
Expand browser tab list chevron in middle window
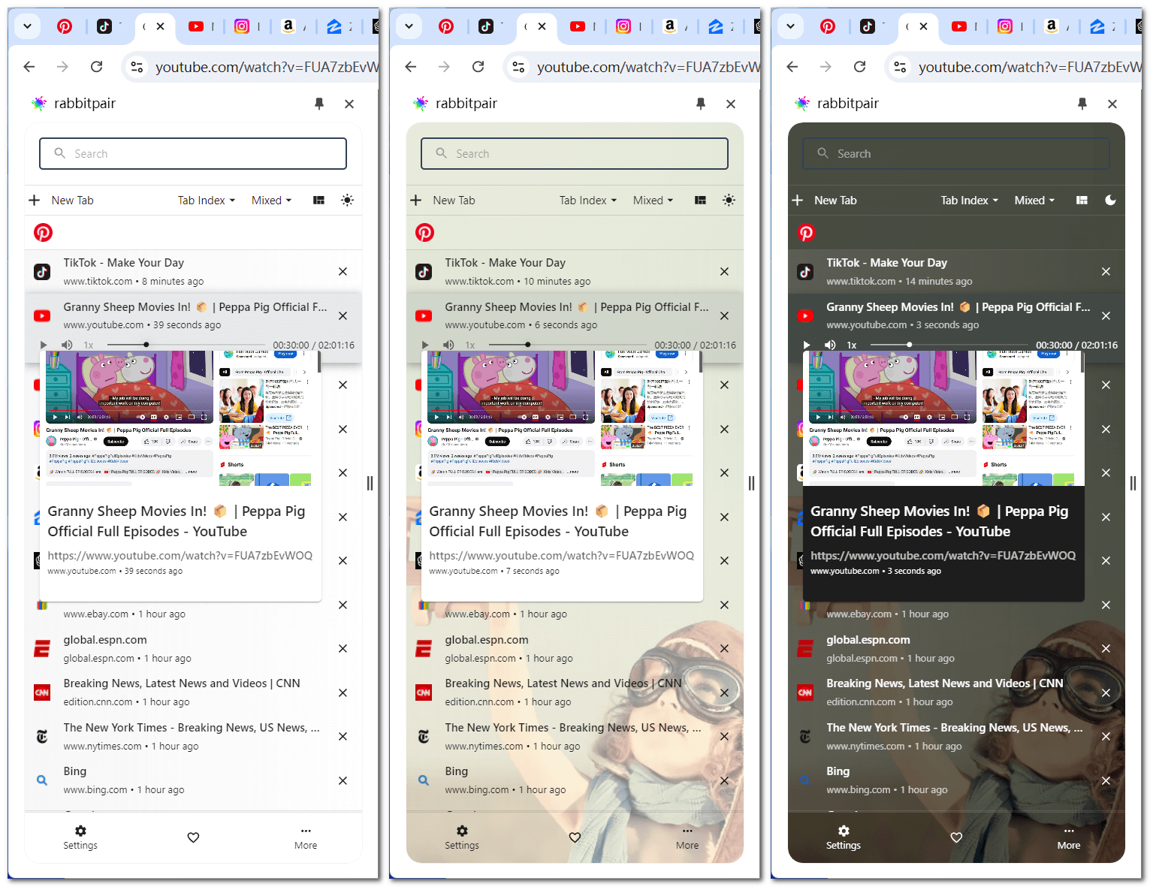(x=409, y=26)
